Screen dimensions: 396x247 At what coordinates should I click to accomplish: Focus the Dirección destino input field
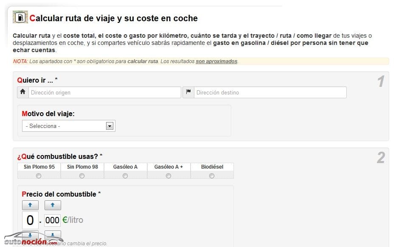270,92
